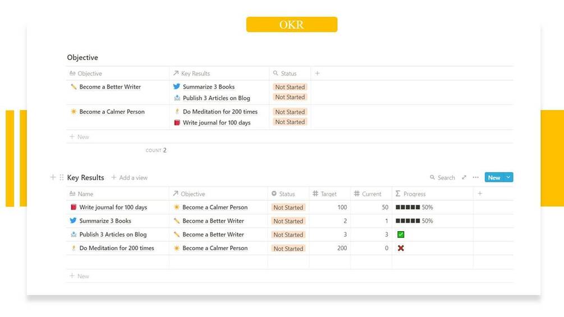Open Summarize 3 Books in Key Results table name column
564x317 pixels.
click(105, 220)
